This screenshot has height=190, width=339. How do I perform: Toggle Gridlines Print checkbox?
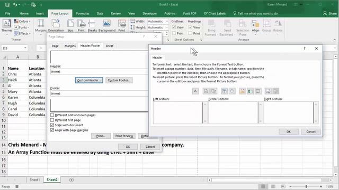[x=174, y=33]
